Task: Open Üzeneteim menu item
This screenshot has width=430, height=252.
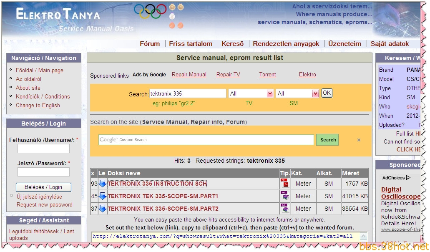Action: pyautogui.click(x=345, y=44)
